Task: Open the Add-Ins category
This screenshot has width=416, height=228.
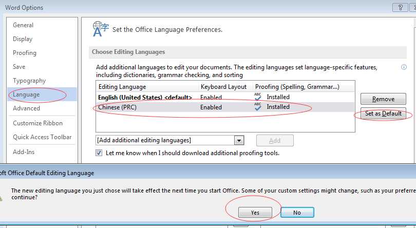Action: [24, 152]
